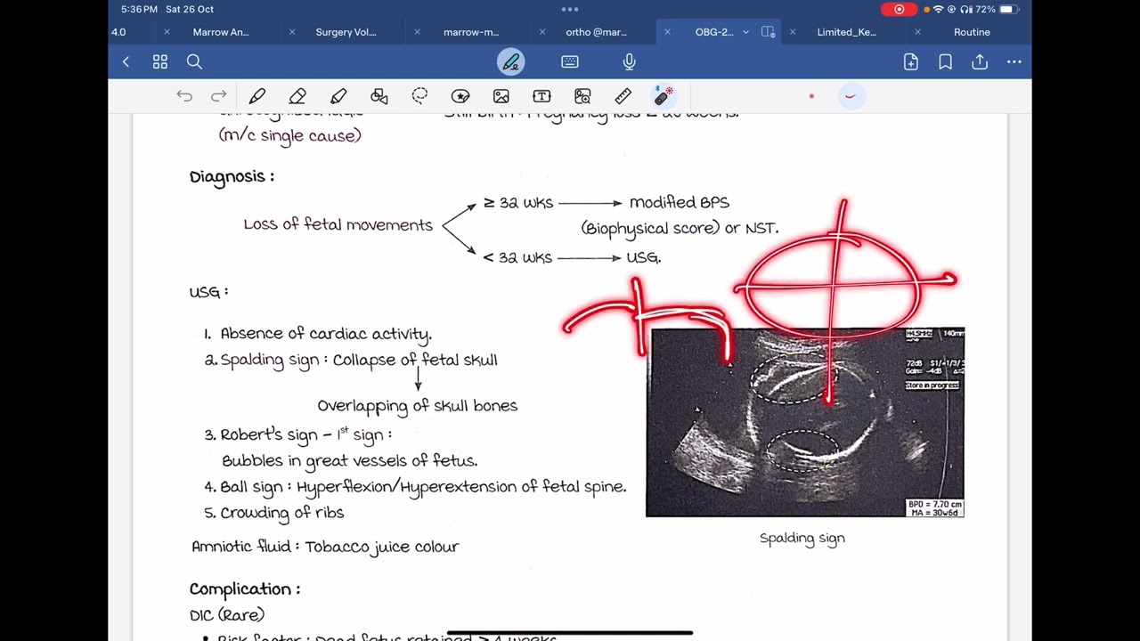Image resolution: width=1140 pixels, height=641 pixels.
Task: Switch to the Limited_Ke... tab
Action: tap(846, 32)
